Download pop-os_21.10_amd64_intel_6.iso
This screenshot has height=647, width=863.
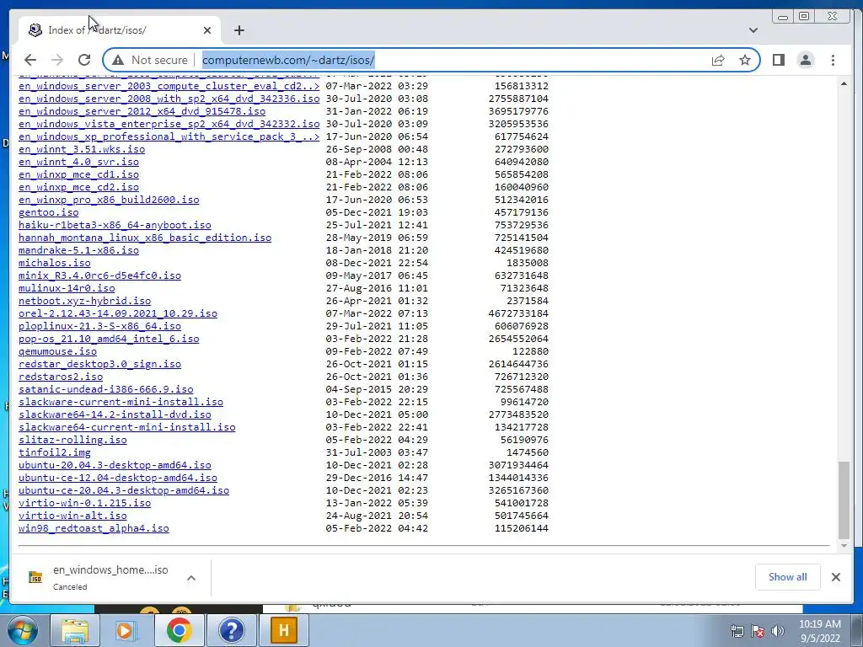click(109, 339)
